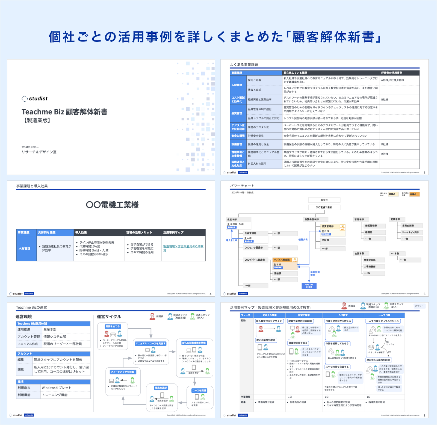Click the 企画本部 header in org chart
Viewport: 437px width, 425px height.
(x=362, y=253)
